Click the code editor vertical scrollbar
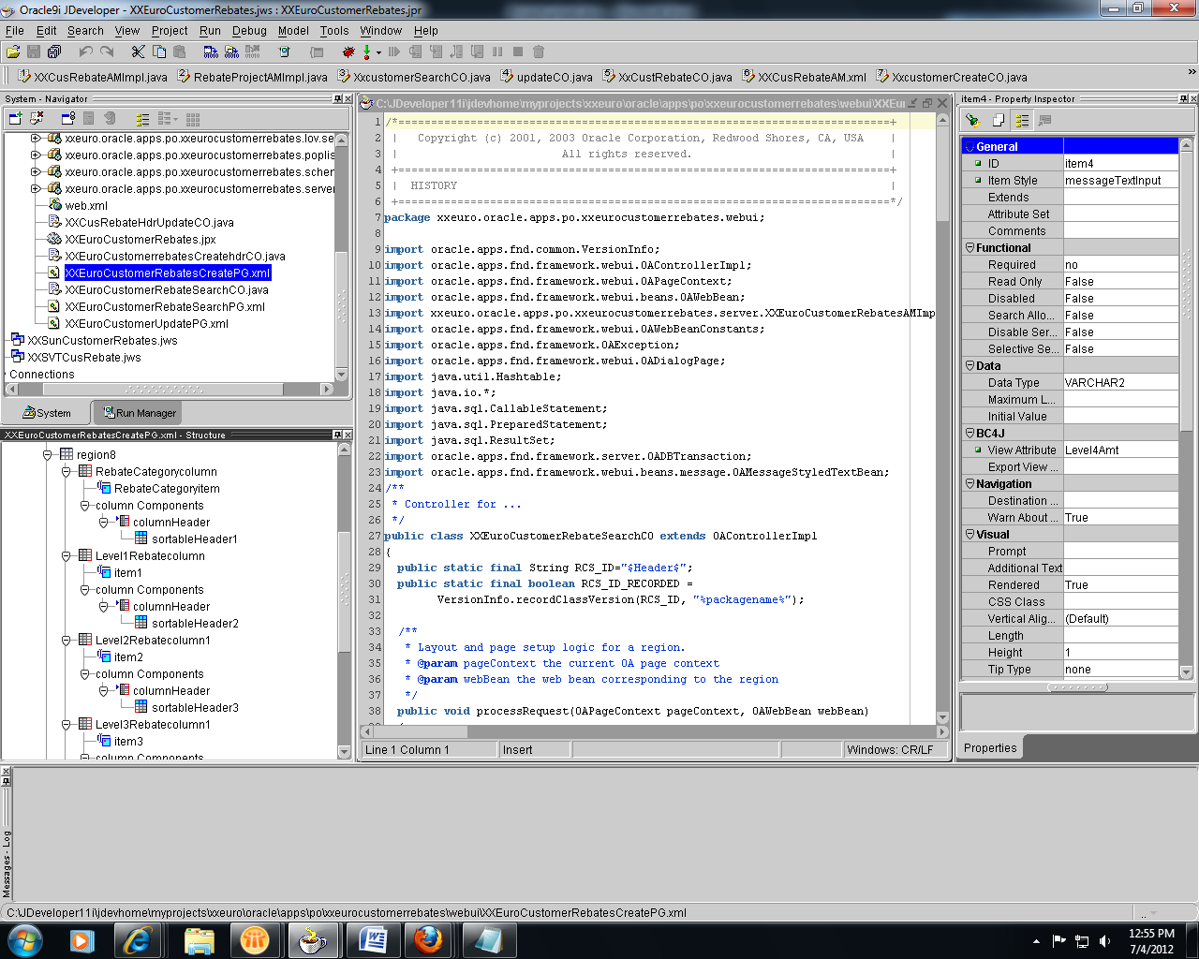This screenshot has width=1199, height=959. [x=942, y=420]
